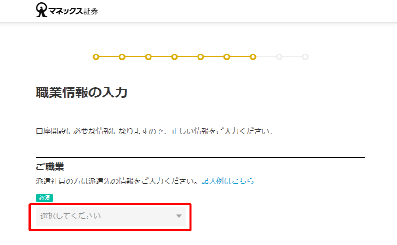Click the ご職業 section label
The image size is (397, 245).
pos(50,167)
